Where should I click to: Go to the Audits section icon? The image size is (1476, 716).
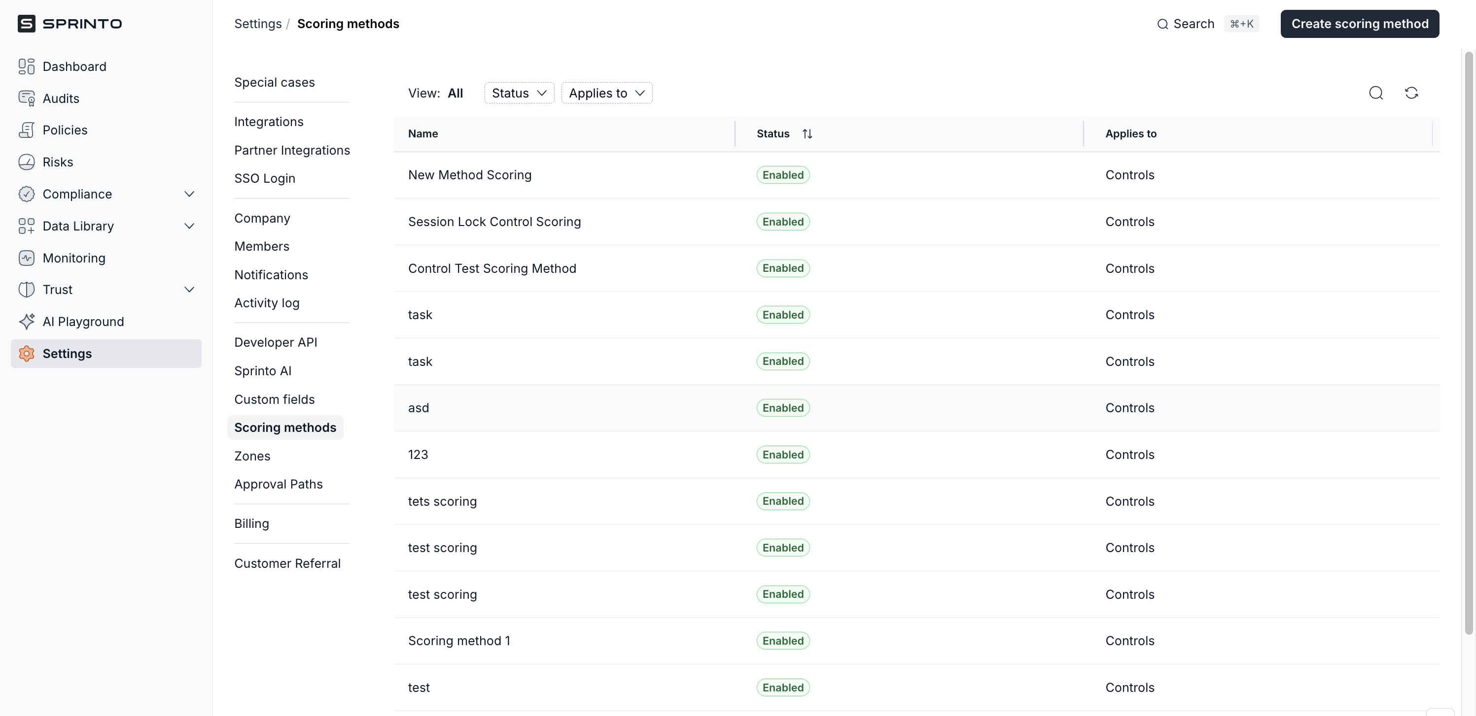(x=26, y=98)
